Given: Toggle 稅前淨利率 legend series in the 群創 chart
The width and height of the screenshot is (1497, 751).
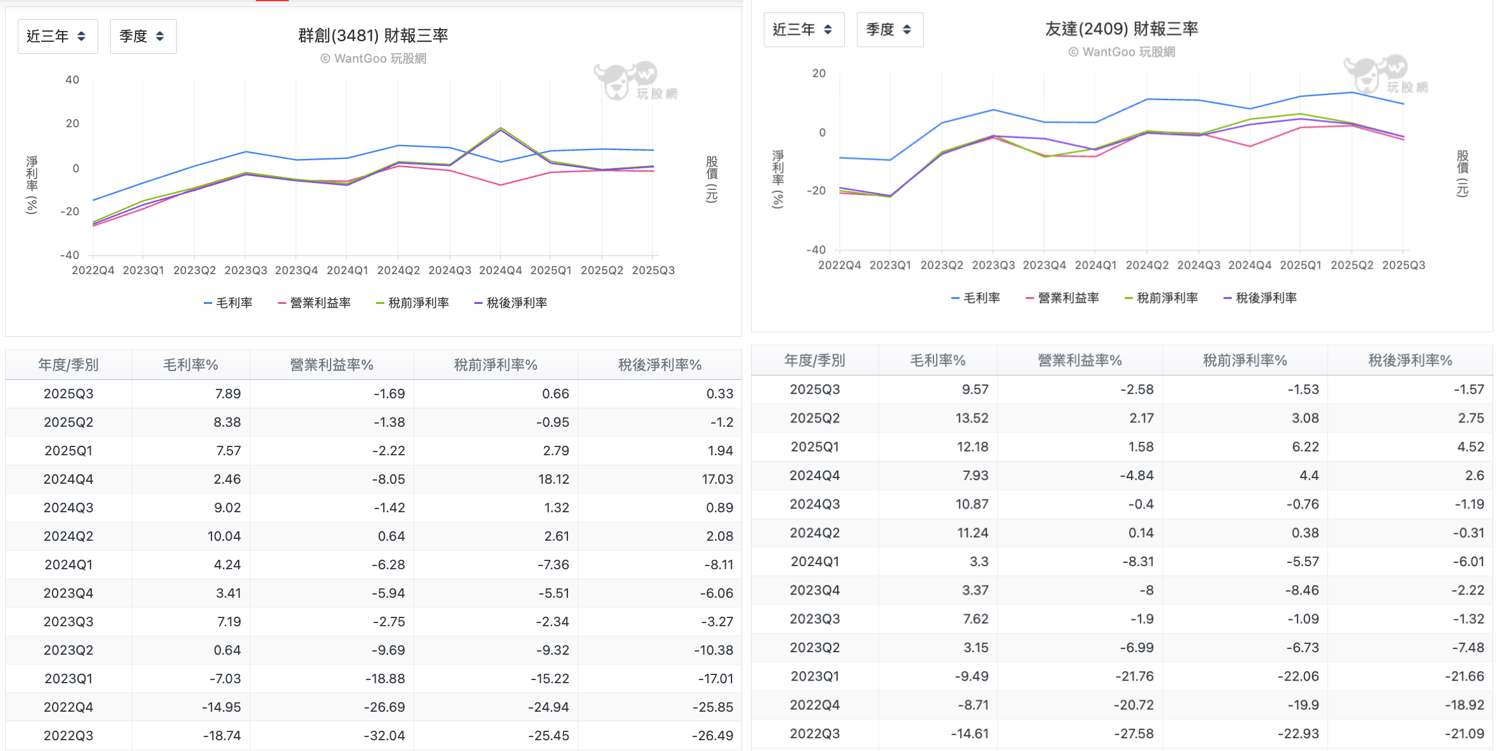Looking at the screenshot, I should click(x=413, y=303).
